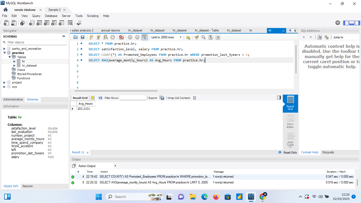Screen dimensions: 361x203
Task: Toggle invisible characters display
Action: pyautogui.click(x=211, y=37)
